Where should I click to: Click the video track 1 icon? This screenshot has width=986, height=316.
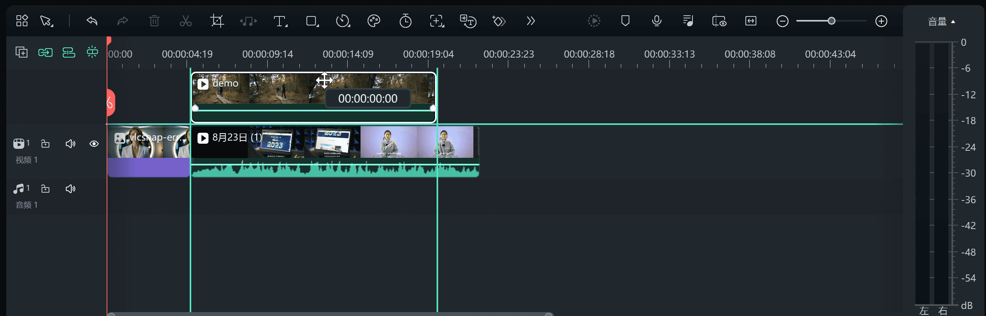click(x=19, y=144)
